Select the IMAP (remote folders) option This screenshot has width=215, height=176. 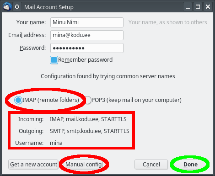[x=18, y=100]
